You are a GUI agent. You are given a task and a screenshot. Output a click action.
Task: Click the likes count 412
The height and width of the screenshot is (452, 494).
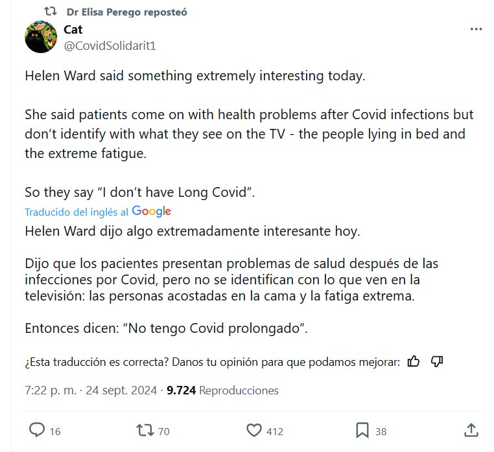pos(275,431)
